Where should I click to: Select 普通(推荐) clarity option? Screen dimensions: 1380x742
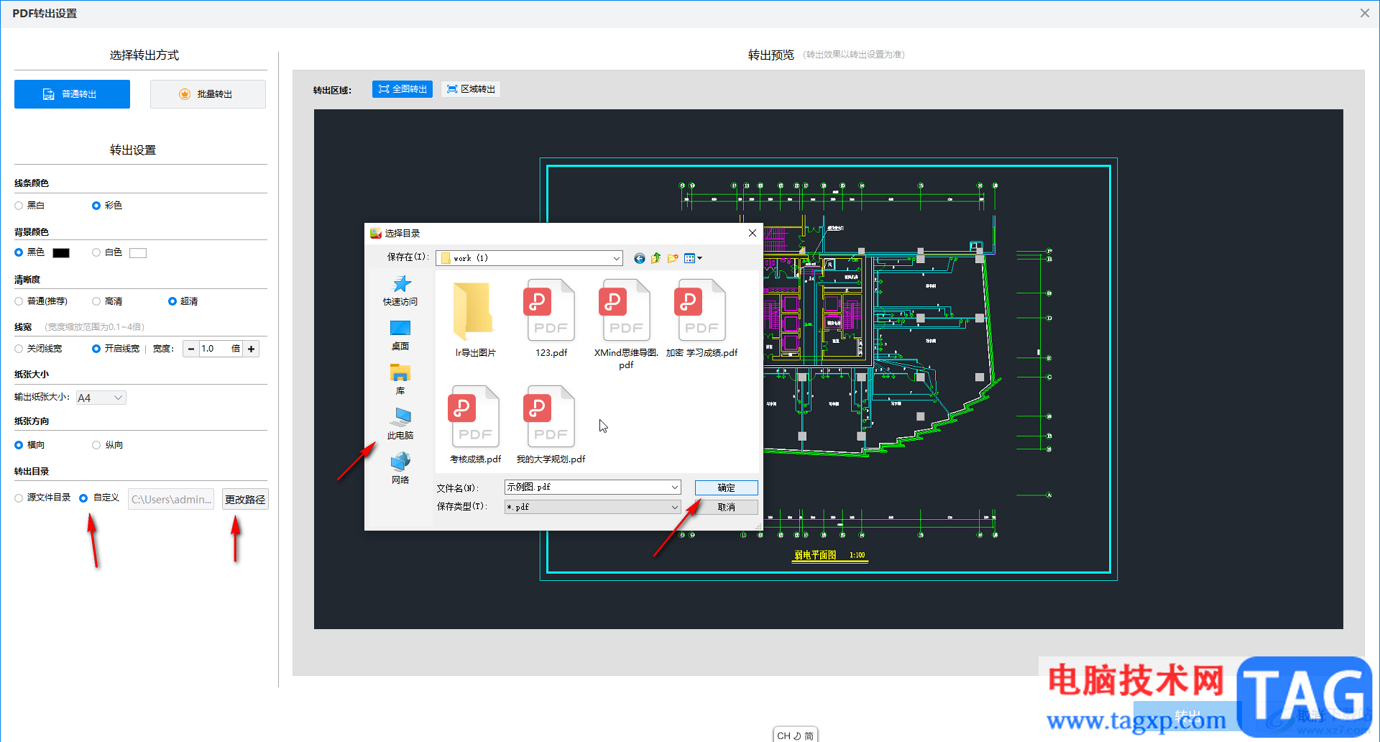(x=41, y=301)
